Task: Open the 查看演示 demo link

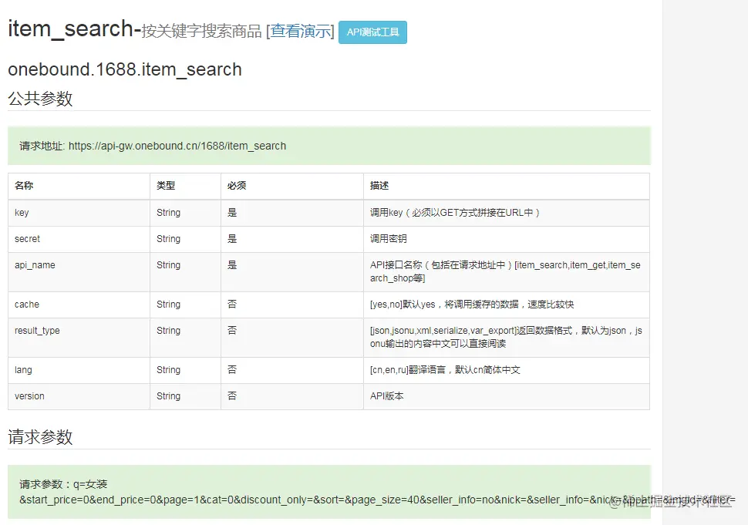Action: click(301, 32)
